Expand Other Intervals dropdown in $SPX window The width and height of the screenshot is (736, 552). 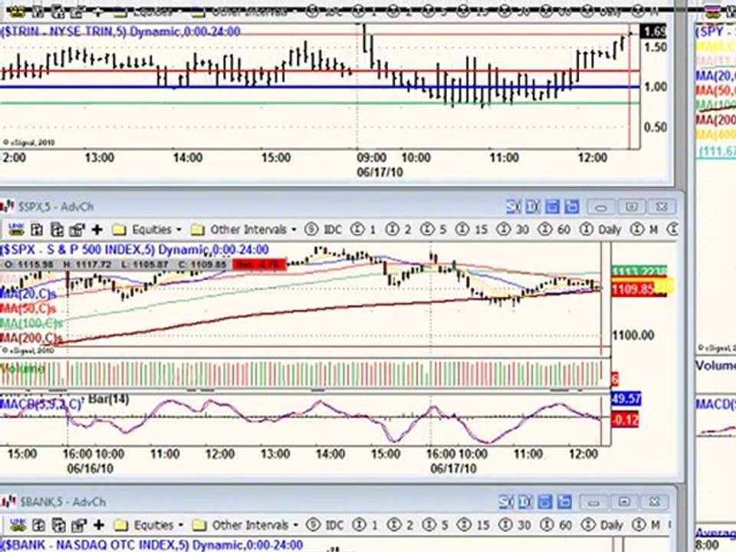pos(244,229)
